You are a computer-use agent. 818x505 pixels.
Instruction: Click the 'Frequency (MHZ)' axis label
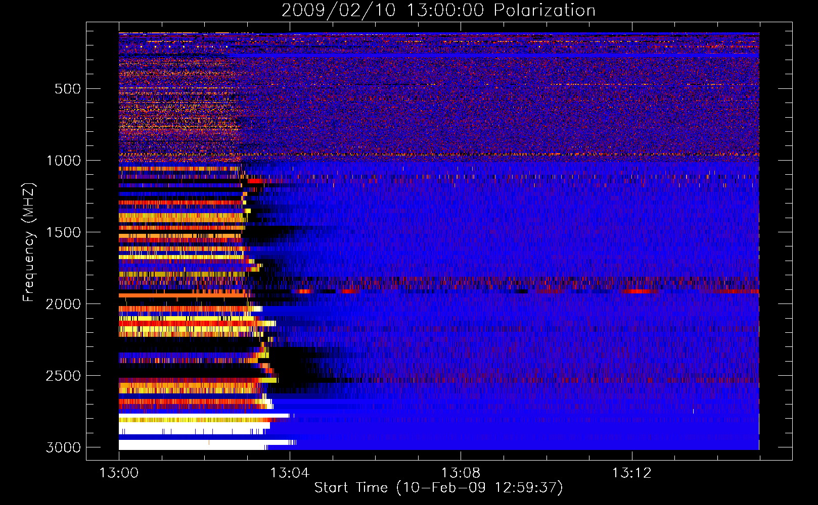pyautogui.click(x=29, y=242)
